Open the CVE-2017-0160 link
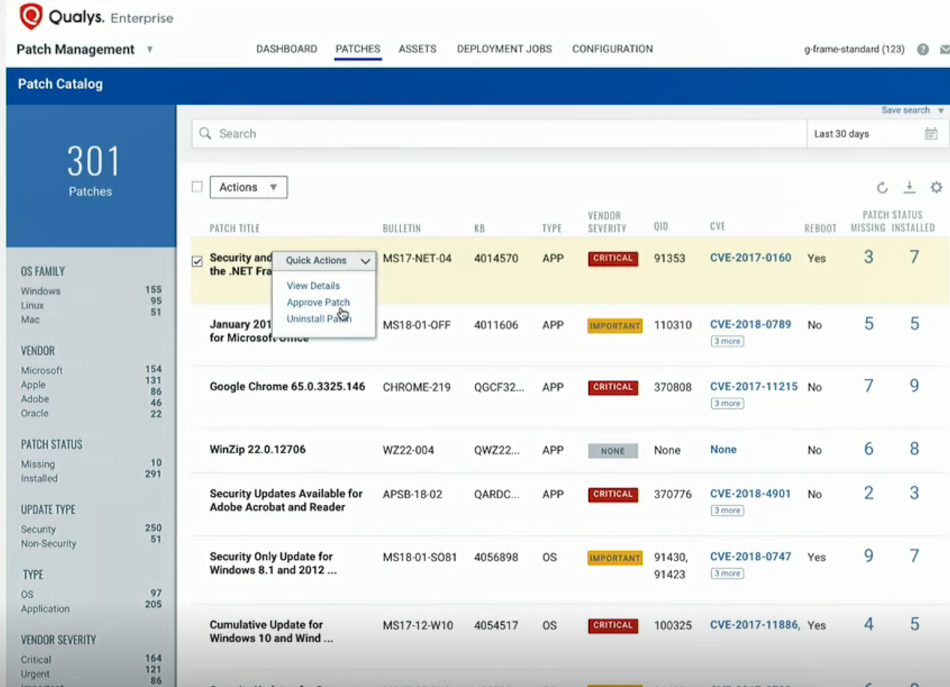Viewport: 950px width, 687px height. pyautogui.click(x=750, y=258)
